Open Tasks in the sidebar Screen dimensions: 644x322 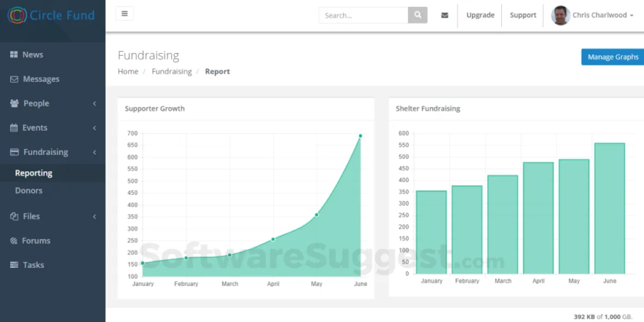pos(33,265)
